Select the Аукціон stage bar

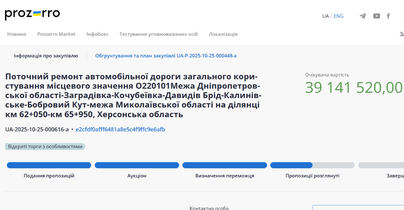tap(137, 165)
